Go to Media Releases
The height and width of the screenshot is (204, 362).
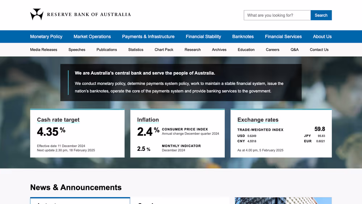coord(44,50)
